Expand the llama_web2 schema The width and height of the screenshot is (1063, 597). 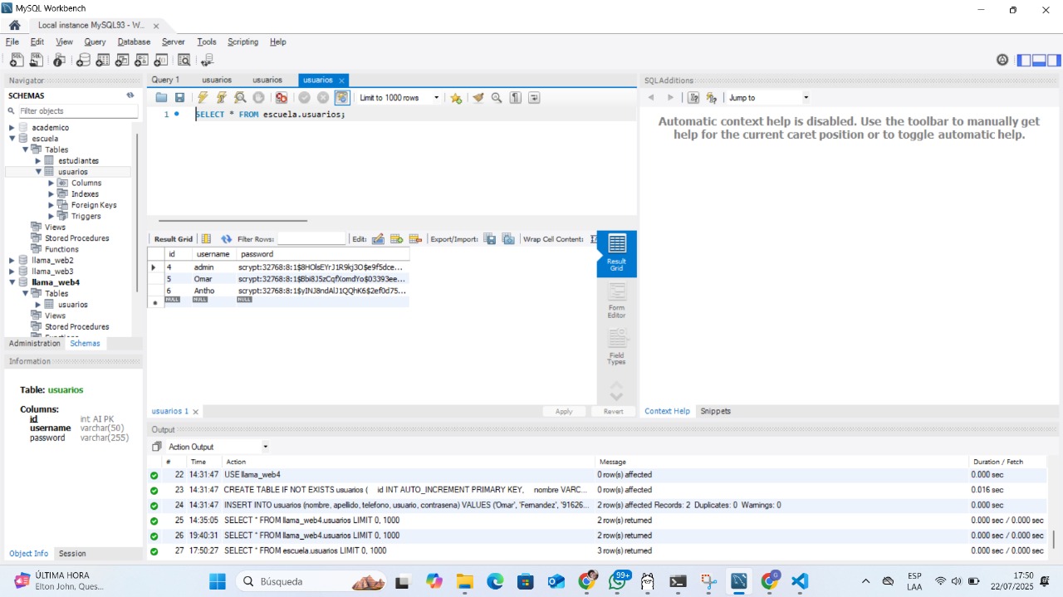tap(12, 261)
